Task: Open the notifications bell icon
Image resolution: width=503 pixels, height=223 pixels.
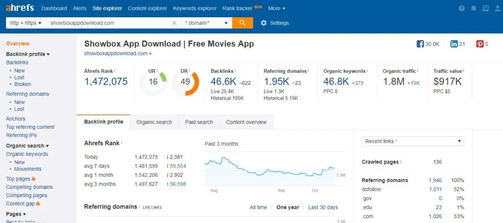Action: pyautogui.click(x=474, y=9)
